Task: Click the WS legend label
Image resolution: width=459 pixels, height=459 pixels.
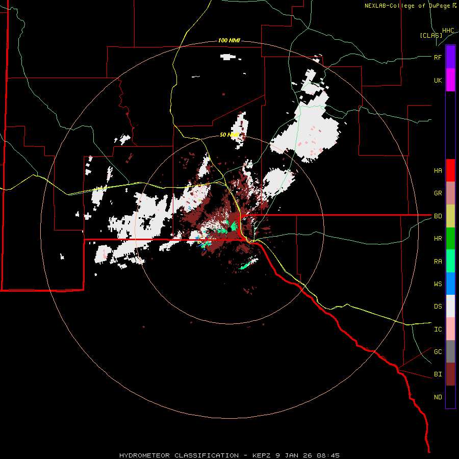Action: [x=438, y=284]
